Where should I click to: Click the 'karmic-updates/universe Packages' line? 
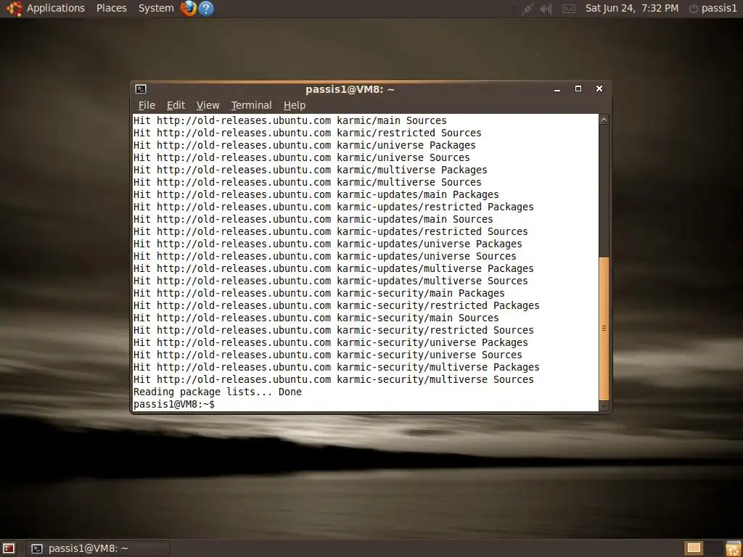tap(327, 244)
